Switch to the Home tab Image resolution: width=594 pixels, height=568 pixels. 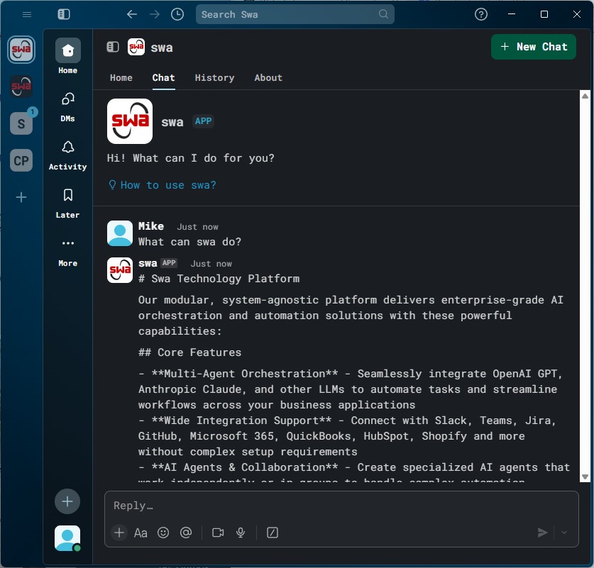click(x=121, y=78)
